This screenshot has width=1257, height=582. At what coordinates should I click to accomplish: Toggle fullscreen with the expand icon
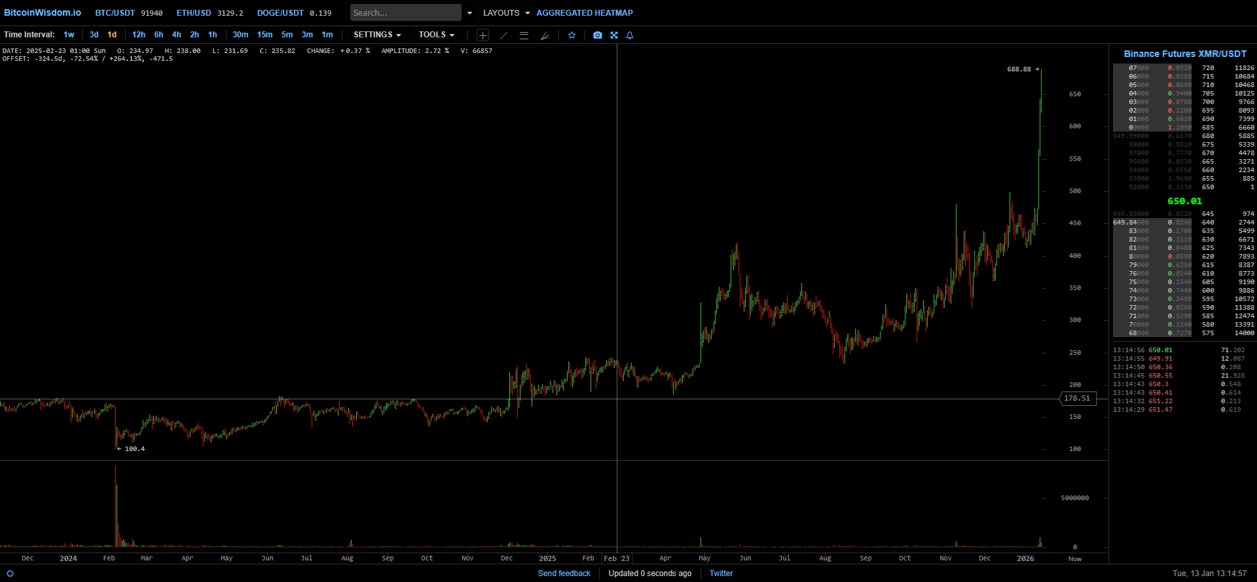tap(614, 35)
